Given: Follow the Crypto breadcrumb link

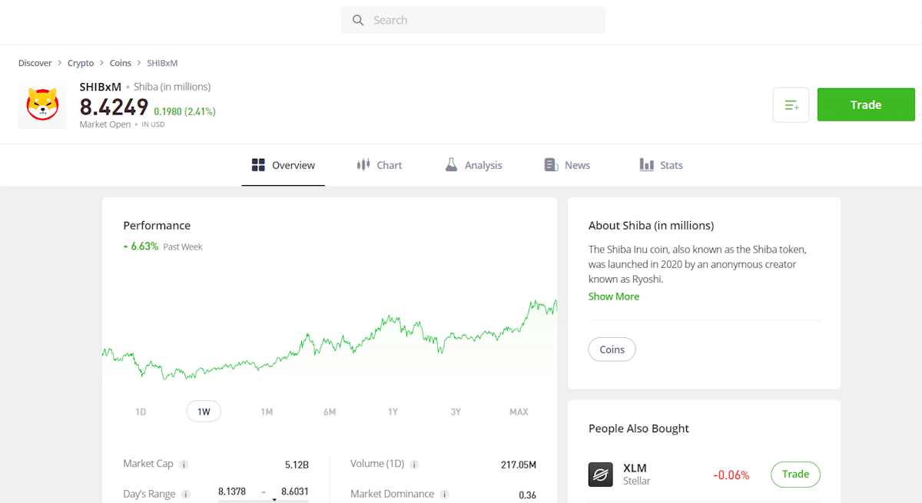Looking at the screenshot, I should pyautogui.click(x=80, y=62).
